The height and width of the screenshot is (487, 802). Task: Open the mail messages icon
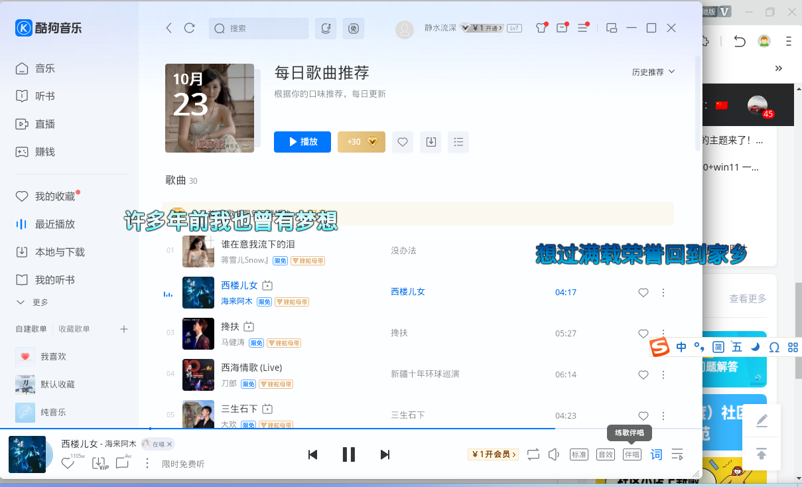[562, 28]
